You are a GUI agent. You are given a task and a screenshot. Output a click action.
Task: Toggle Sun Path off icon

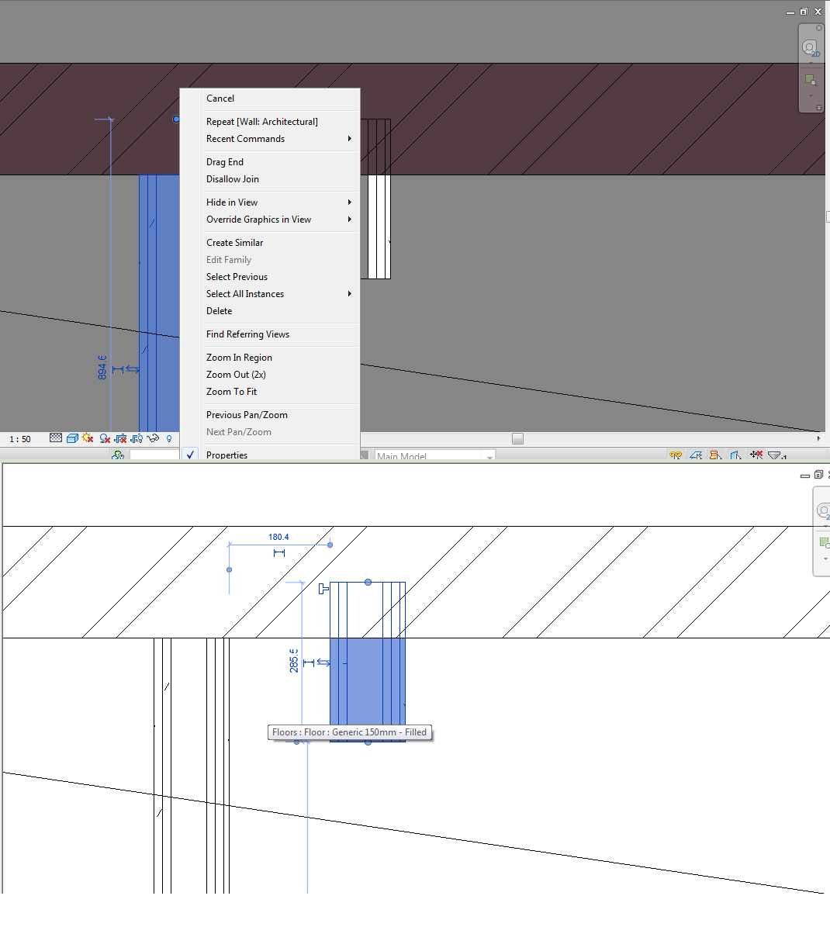click(88, 438)
